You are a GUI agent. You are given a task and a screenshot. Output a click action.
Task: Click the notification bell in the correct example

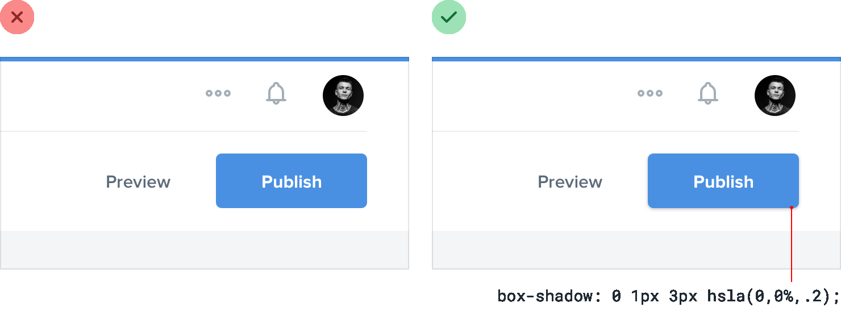click(x=708, y=93)
